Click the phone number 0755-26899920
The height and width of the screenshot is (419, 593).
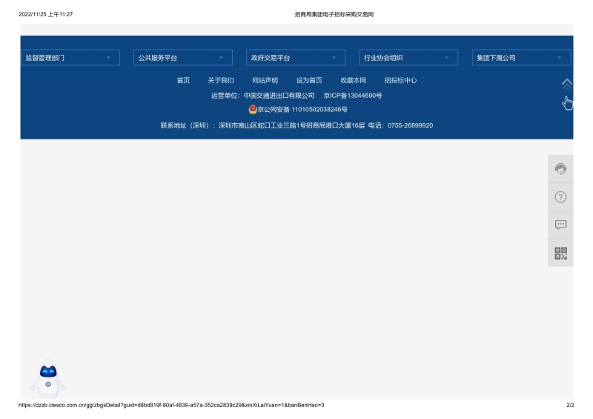point(411,125)
